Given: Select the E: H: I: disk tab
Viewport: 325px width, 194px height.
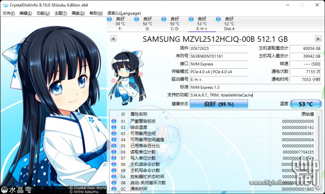Looking at the screenshot, I should (202, 24).
